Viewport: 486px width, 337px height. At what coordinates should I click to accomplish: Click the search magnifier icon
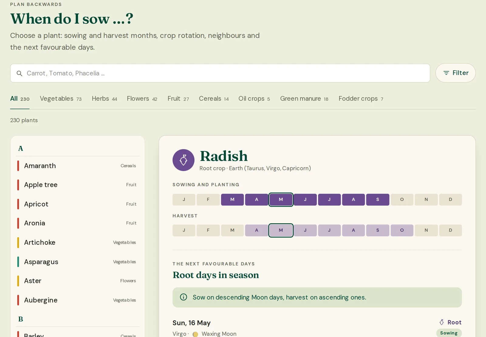pos(19,73)
